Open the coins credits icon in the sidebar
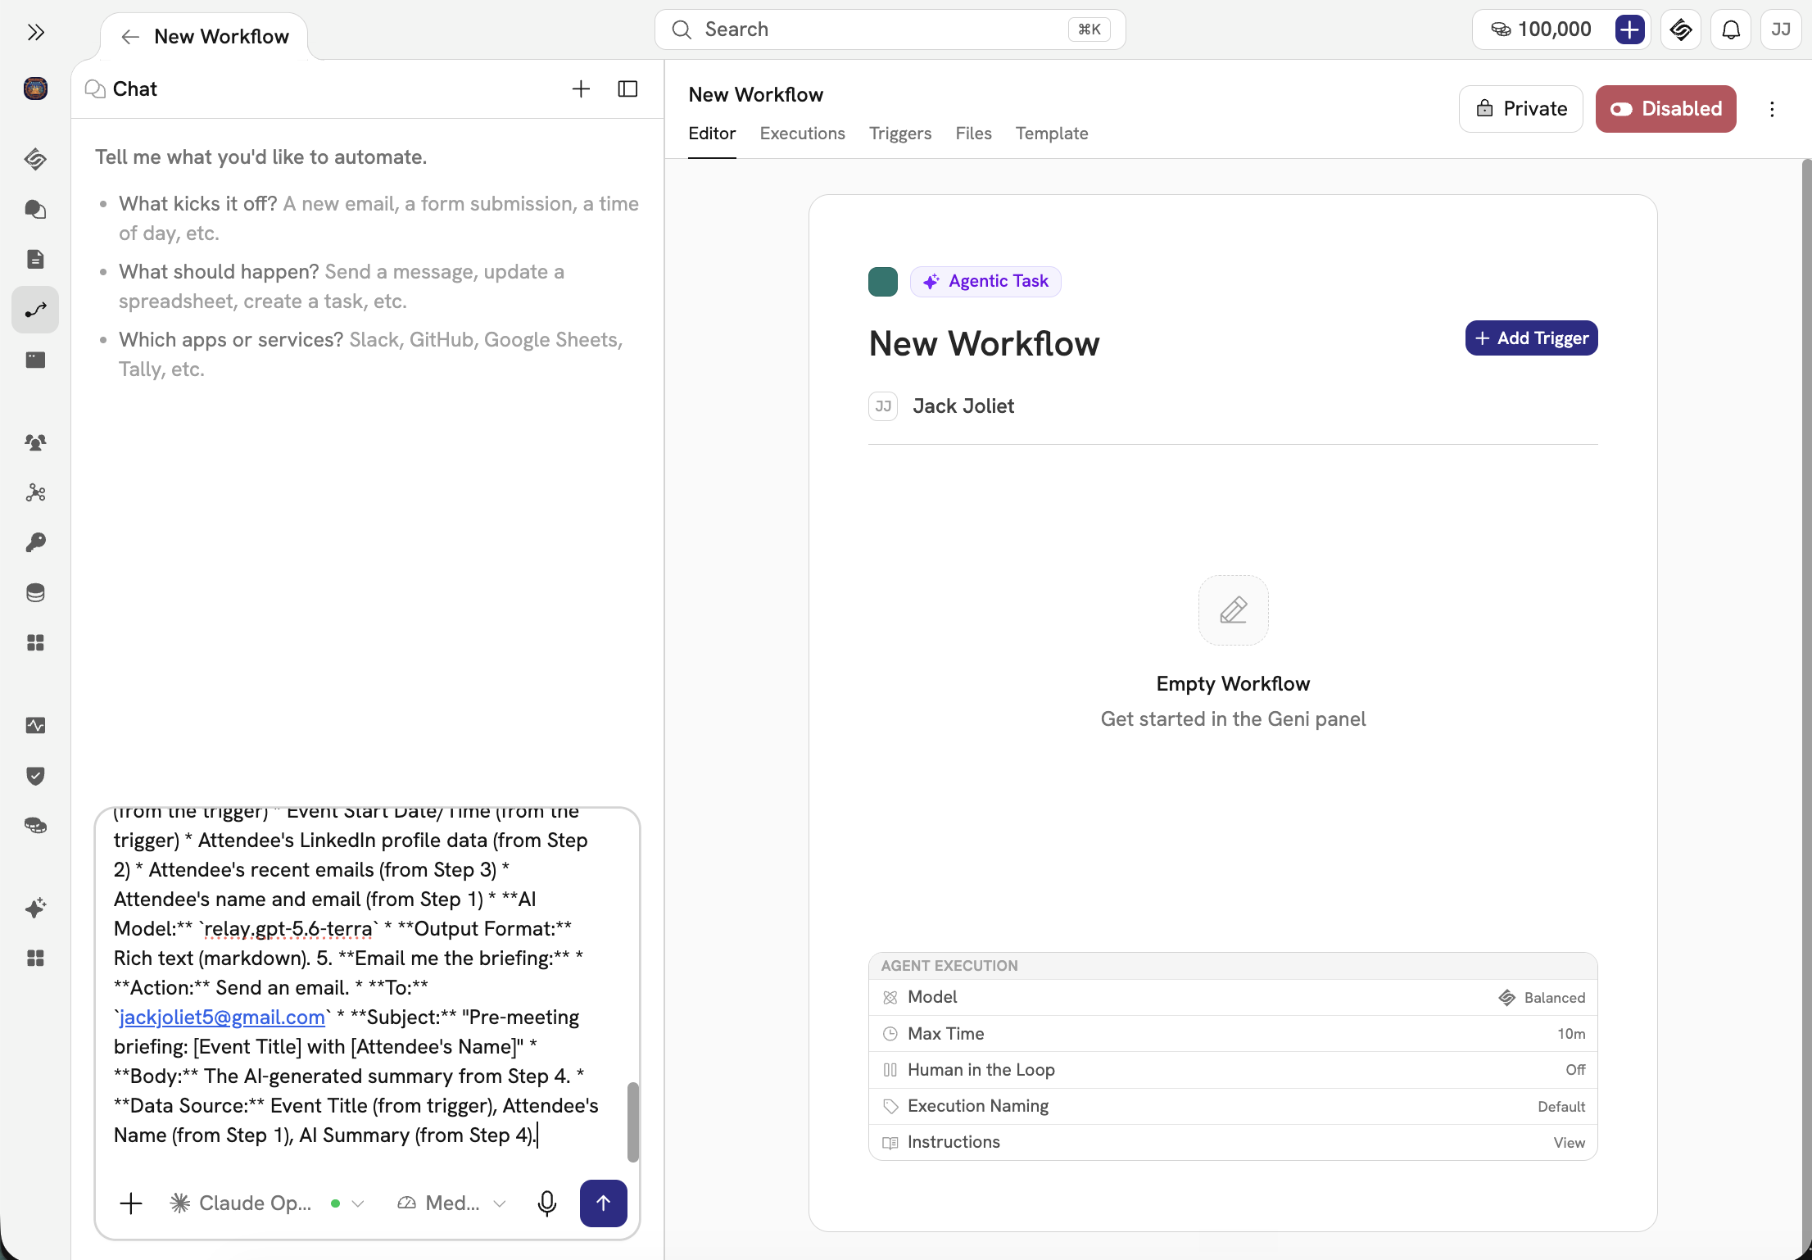The height and width of the screenshot is (1260, 1812). [x=35, y=825]
